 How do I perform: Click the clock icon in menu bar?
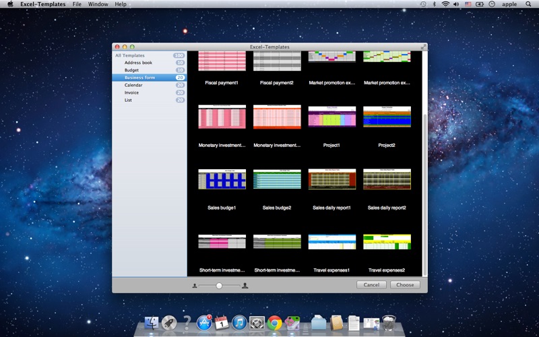tap(492, 4)
